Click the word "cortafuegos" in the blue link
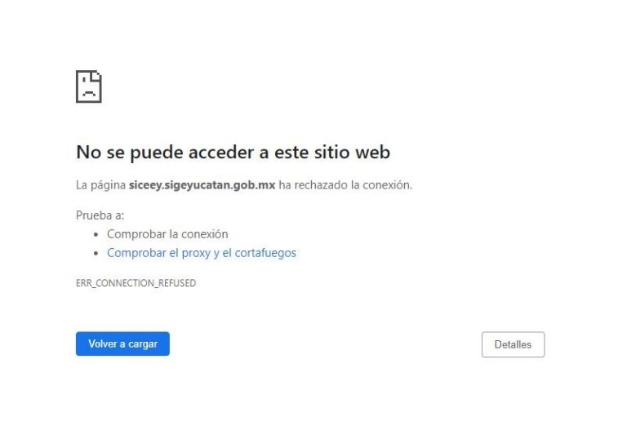627x448 pixels. coord(265,253)
